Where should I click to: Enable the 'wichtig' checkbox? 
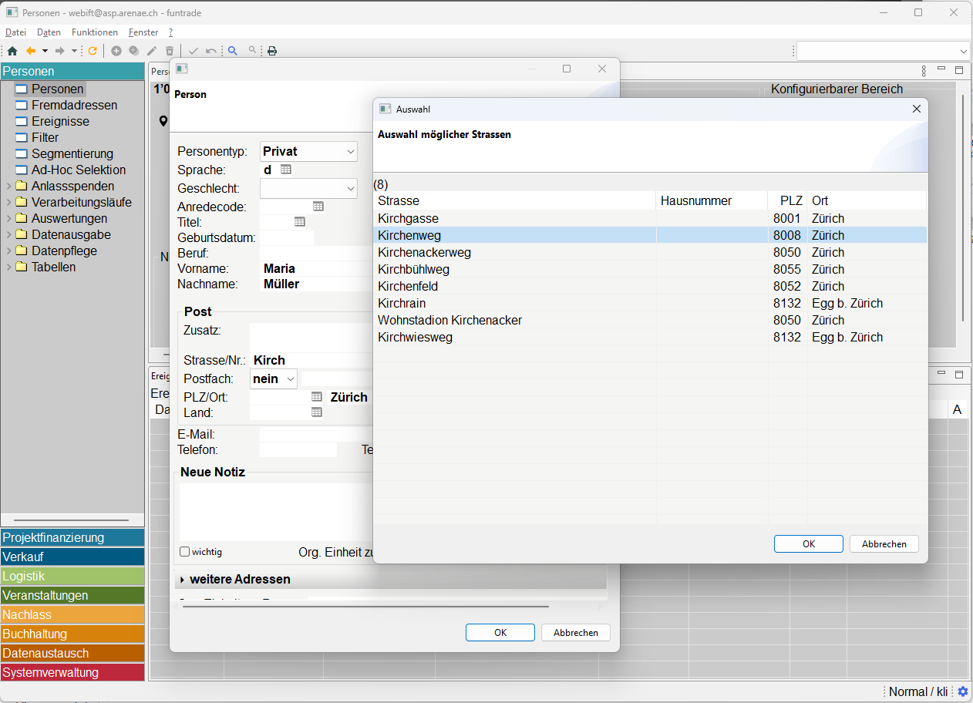coord(184,552)
